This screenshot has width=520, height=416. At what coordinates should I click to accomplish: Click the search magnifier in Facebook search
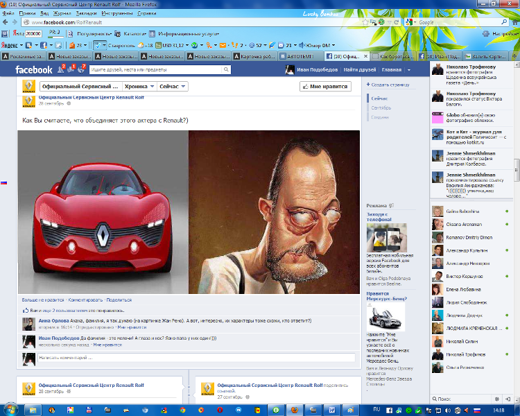point(226,69)
